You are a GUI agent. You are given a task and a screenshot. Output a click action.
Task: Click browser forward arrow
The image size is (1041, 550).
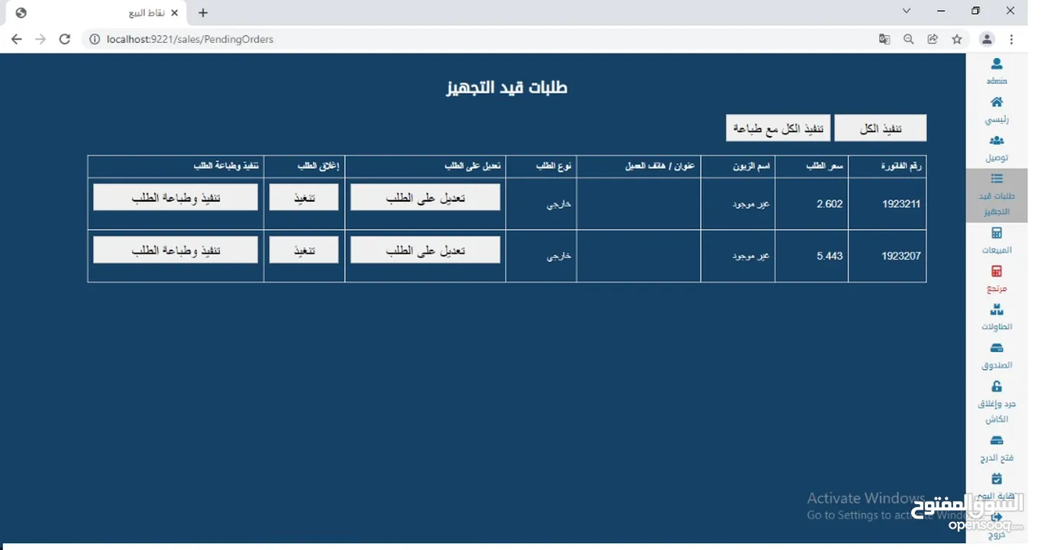tap(40, 39)
